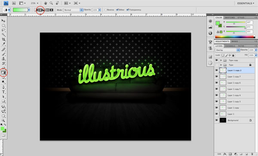Switch to the Styles tab

[x=241, y=18]
